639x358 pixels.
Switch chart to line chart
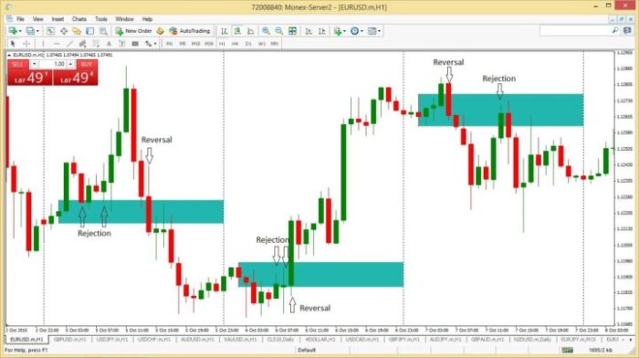pos(250,30)
